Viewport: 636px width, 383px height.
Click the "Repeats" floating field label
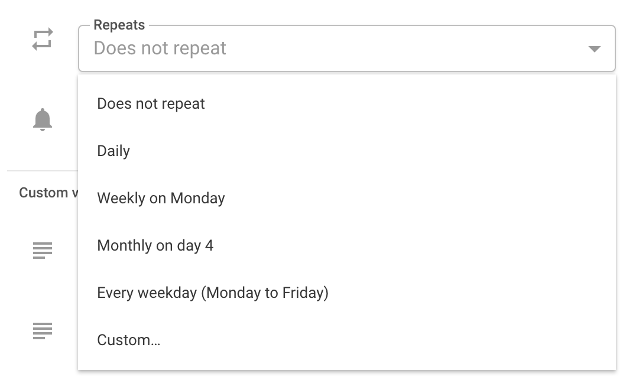pos(119,25)
